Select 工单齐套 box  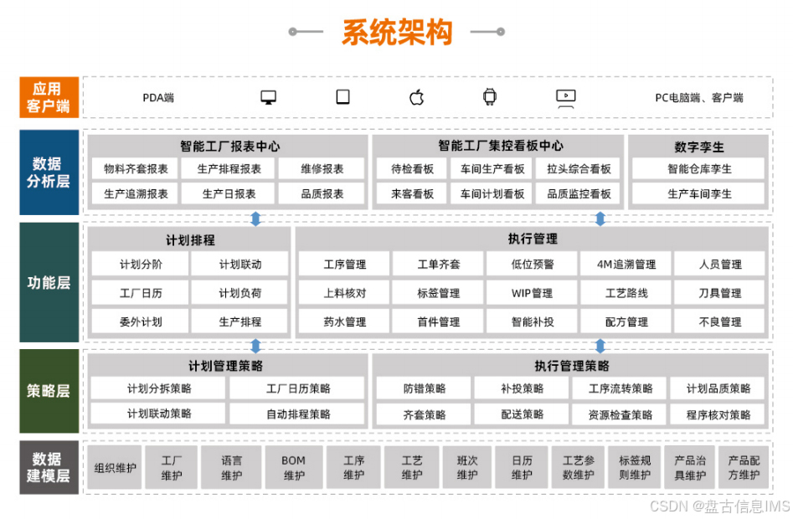[438, 265]
